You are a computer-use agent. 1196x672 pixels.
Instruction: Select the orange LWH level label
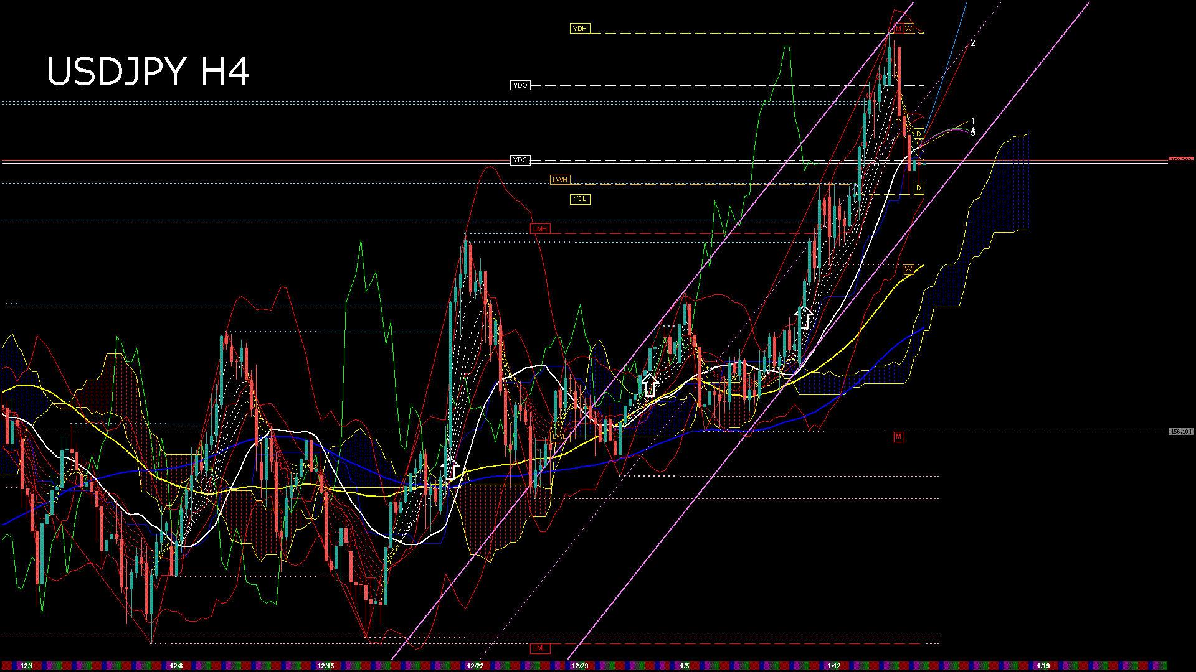pos(559,180)
